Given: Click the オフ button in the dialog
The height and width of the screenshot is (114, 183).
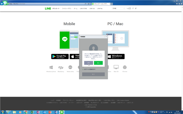Looking at the screenshot, I should pos(88,63).
